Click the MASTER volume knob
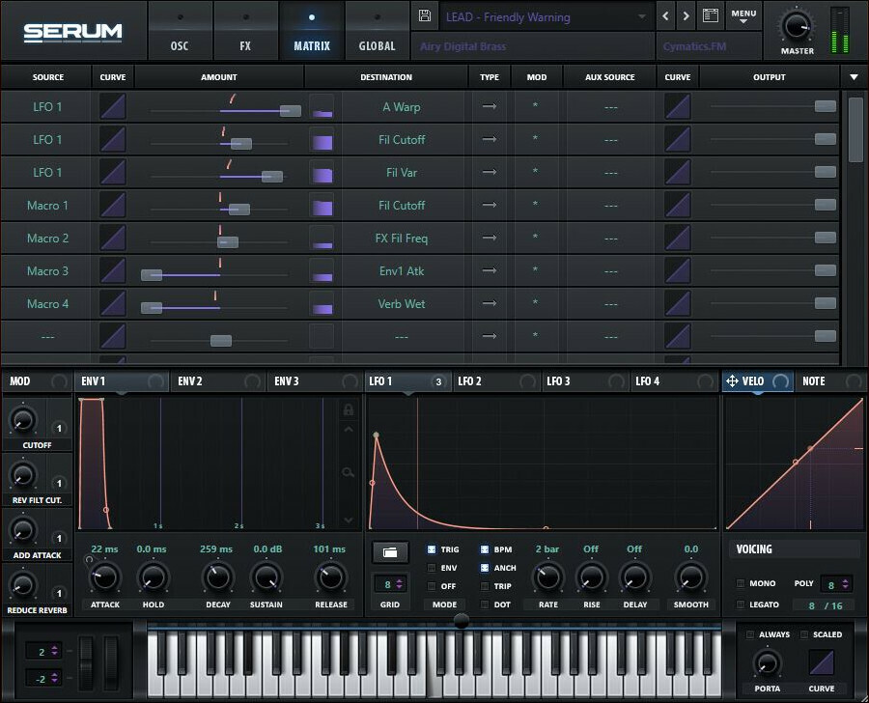Viewport: 869px width, 703px height. [797, 25]
